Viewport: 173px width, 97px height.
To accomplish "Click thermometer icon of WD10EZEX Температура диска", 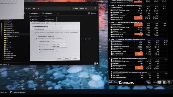I will coord(112,74).
